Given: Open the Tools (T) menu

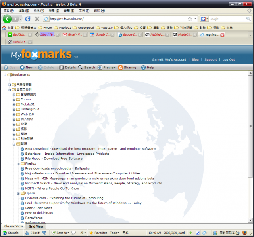Looking at the screenshot, I should (84, 11).
